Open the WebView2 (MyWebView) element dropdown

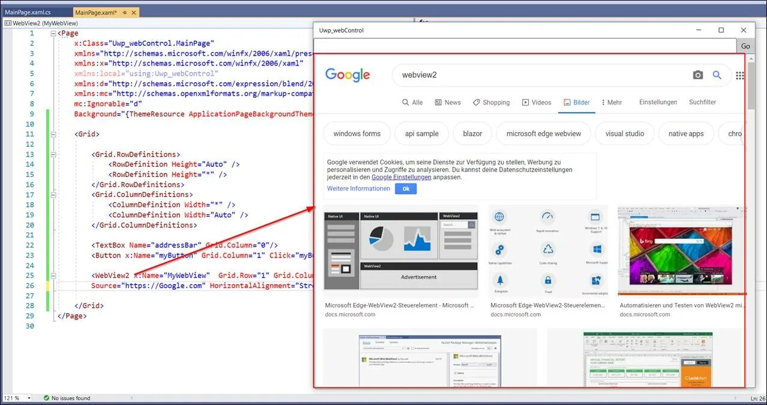pos(41,23)
